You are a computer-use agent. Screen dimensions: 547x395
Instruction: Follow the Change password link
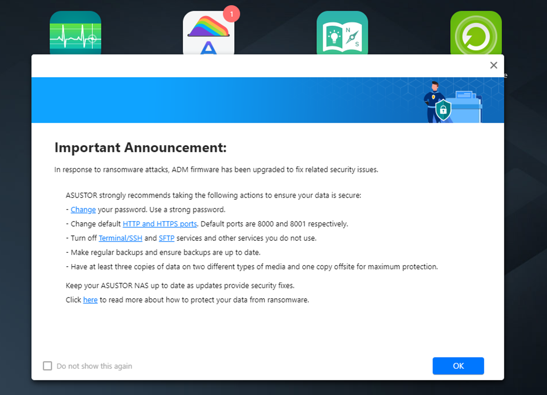[x=83, y=210]
